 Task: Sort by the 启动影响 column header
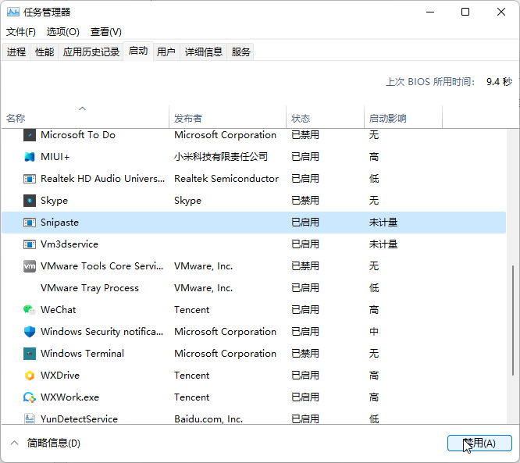click(x=387, y=119)
